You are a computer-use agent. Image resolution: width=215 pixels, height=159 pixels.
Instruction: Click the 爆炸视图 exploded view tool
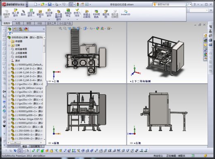pyautogui.click(x=106, y=14)
